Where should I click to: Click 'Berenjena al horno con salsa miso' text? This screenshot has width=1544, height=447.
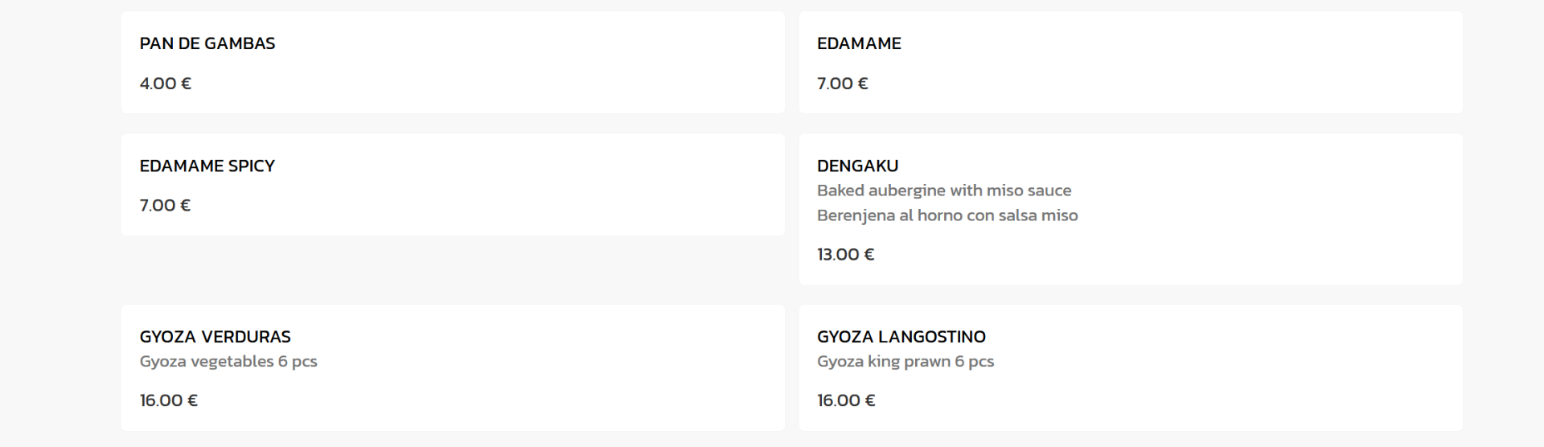[947, 215]
